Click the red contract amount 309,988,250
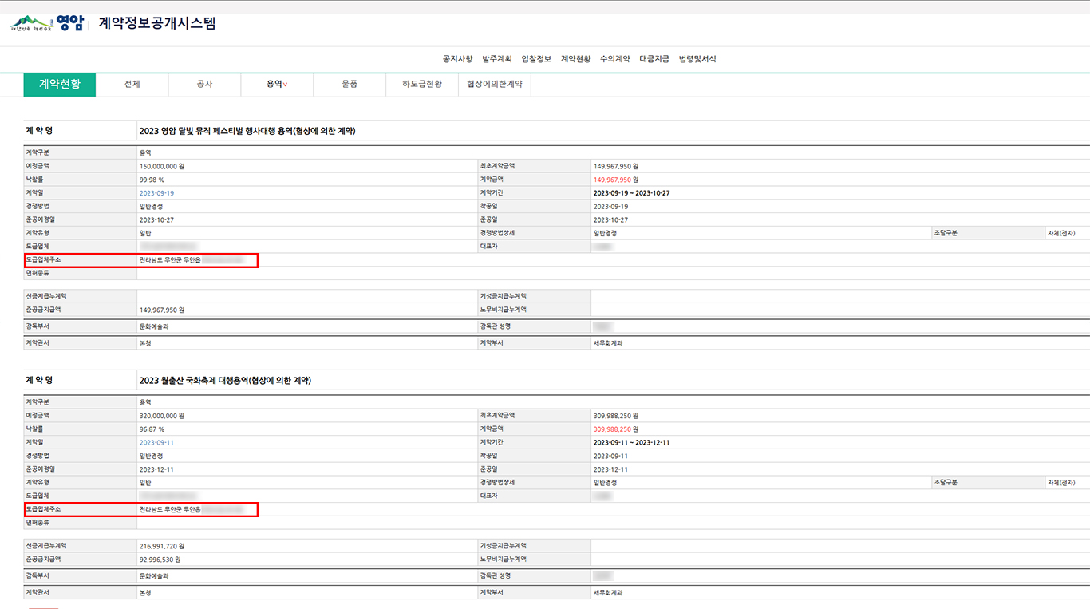 (x=612, y=429)
